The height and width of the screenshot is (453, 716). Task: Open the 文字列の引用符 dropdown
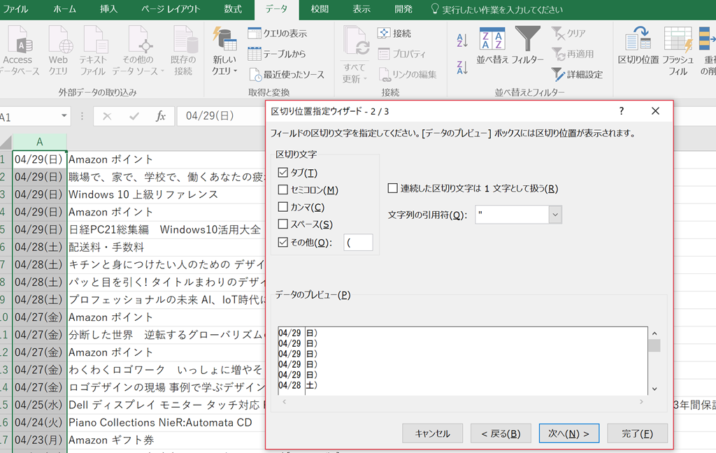tap(555, 215)
